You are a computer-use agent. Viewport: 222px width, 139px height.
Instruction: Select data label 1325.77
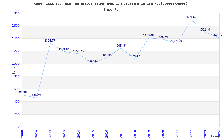click(50, 41)
